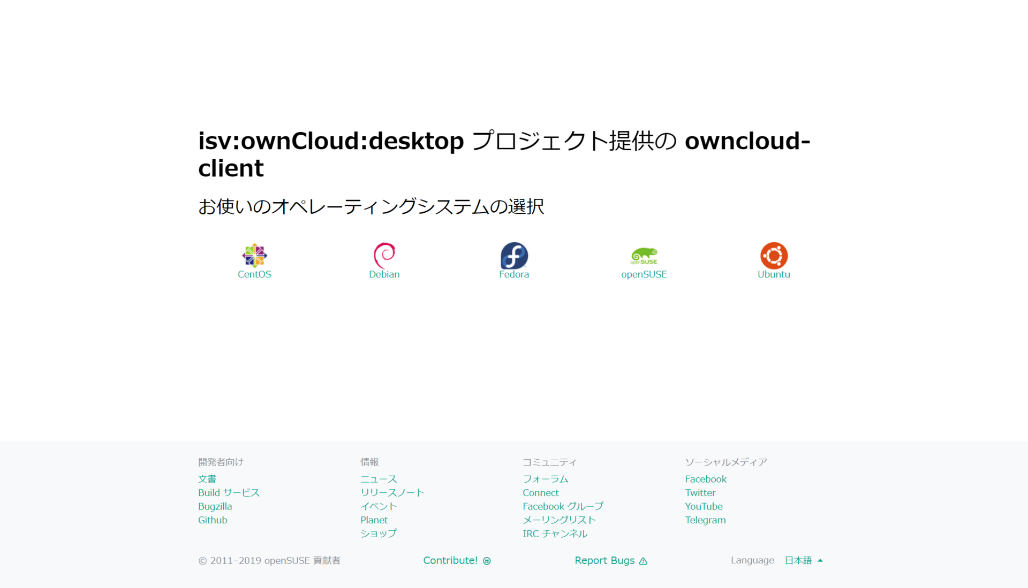Click the Report Bugs label
Image resolution: width=1028 pixels, height=588 pixels.
click(x=604, y=560)
